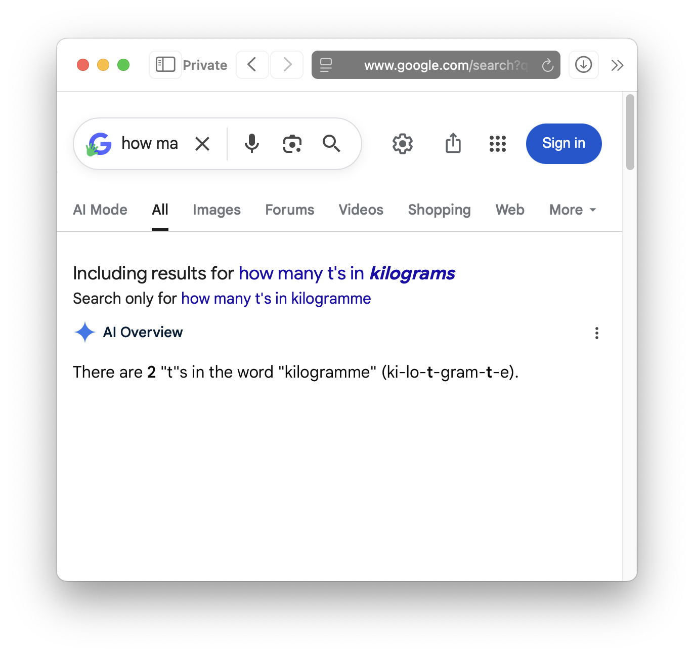694x656 pixels.
Task: Go forward to the next page
Action: point(287,65)
